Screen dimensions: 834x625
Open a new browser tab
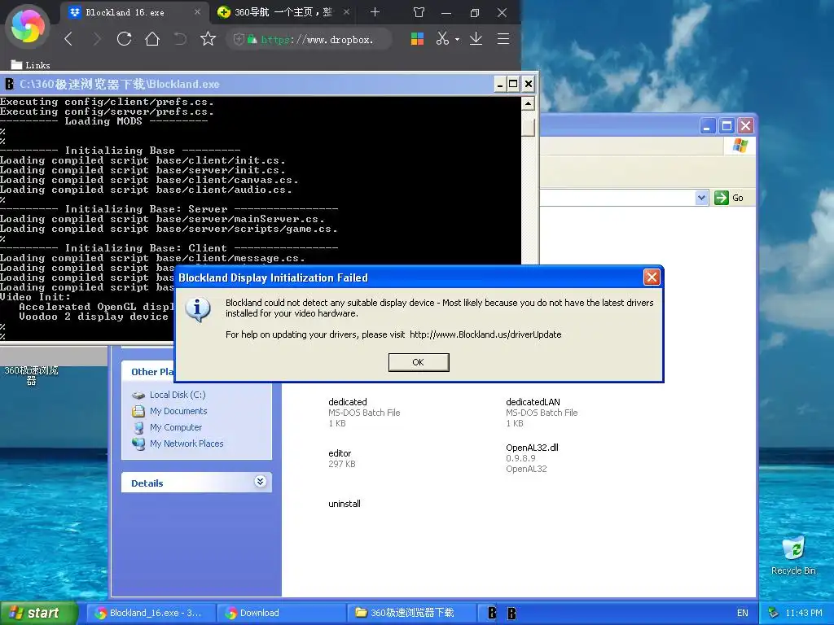coord(375,12)
